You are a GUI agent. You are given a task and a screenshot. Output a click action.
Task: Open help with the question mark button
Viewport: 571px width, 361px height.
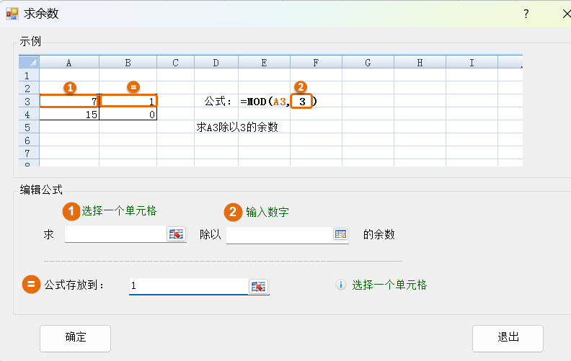pos(526,14)
